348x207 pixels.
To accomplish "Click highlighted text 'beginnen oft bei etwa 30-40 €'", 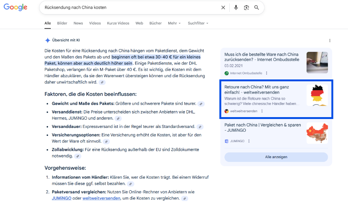I will pyautogui.click(x=142, y=57).
